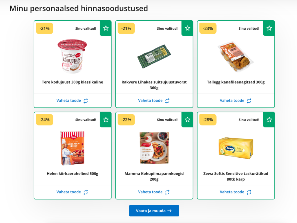Select the Zewa Softis tissue box image
Screen dimensions: 297x223
236,148
